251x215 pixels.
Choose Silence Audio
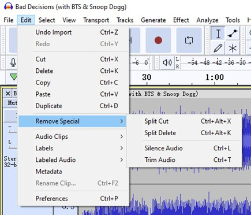click(184, 148)
